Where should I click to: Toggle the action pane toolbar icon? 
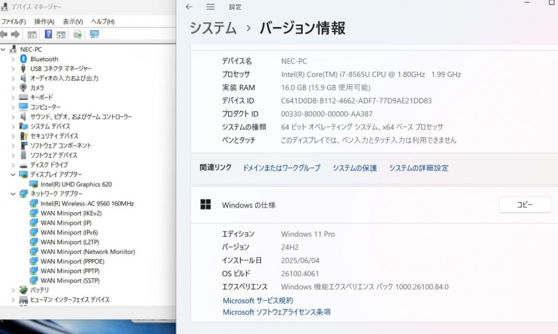[x=61, y=35]
